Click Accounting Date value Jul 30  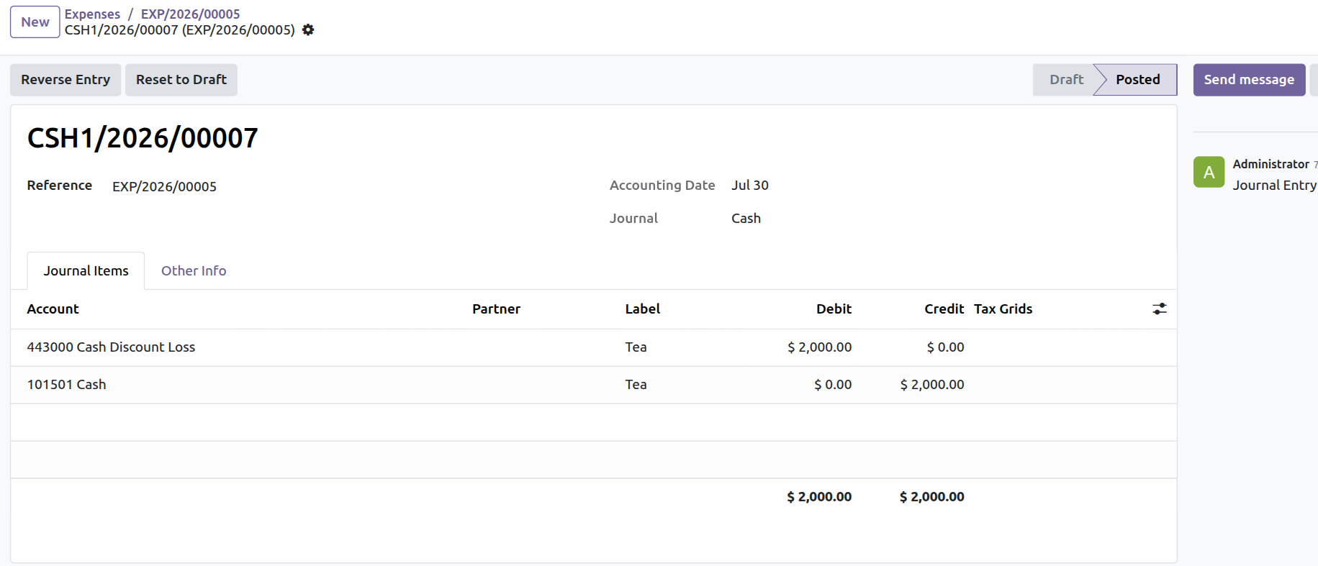pos(750,186)
